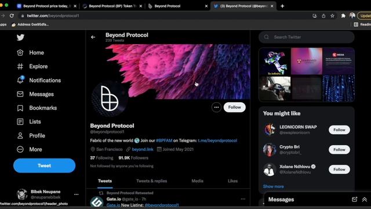Click the Search Twitter field

point(307,37)
